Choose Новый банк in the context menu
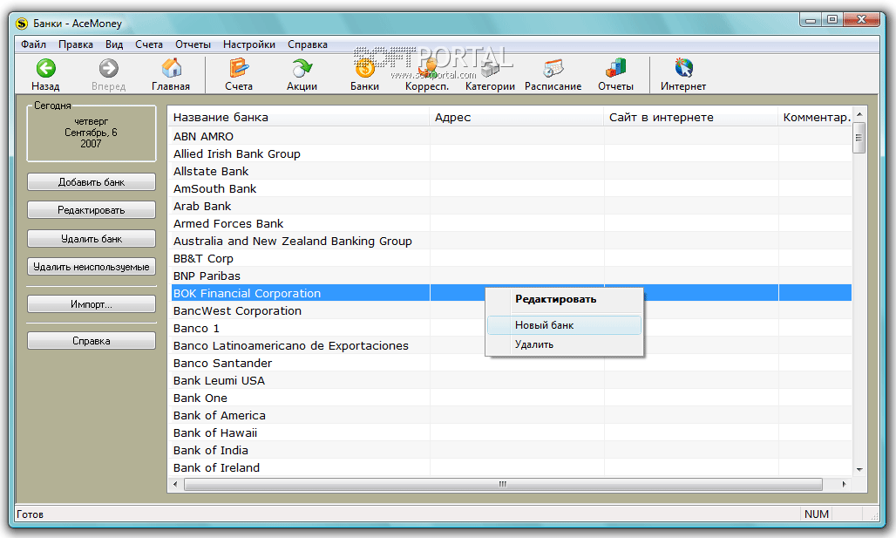 point(565,324)
